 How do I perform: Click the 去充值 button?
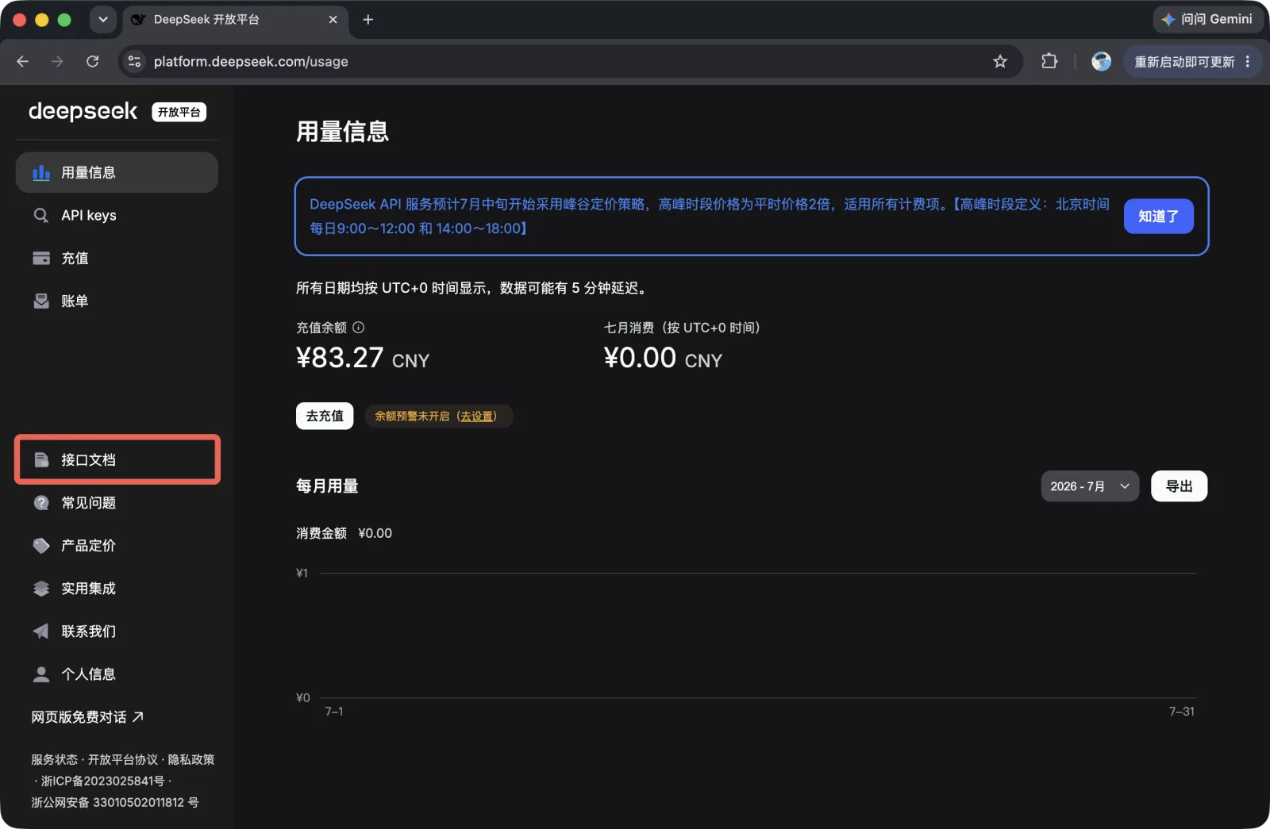pos(325,416)
